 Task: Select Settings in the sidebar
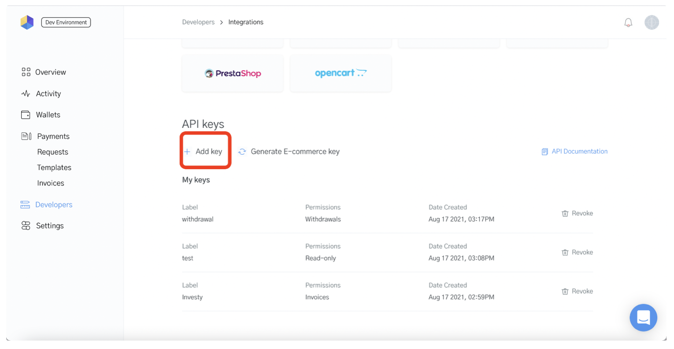coord(49,225)
